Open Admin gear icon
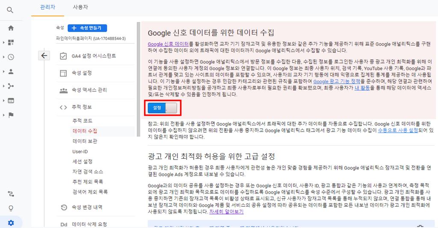Screen dimensions: 438x228 point(11,223)
